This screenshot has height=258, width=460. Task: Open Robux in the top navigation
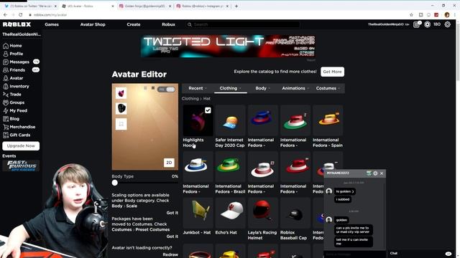coord(168,24)
